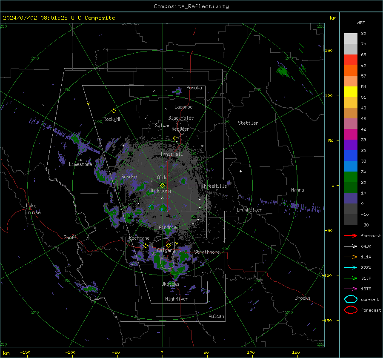Click the RedDeer city label
Screen dimensions: 383x358
(x=180, y=129)
